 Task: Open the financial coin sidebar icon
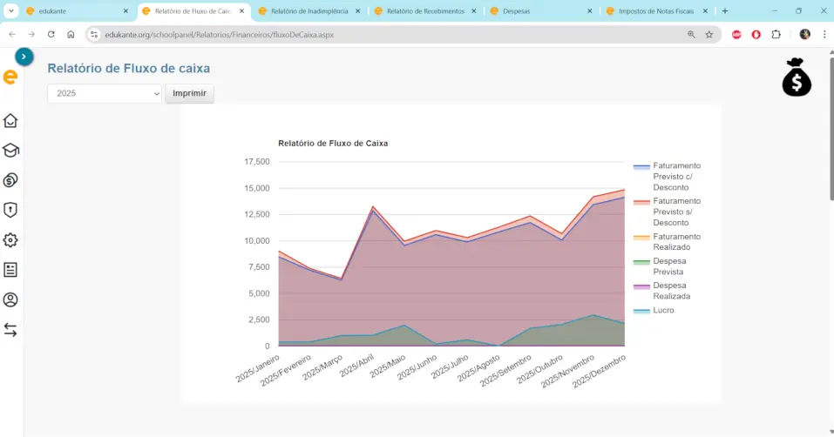(10, 180)
